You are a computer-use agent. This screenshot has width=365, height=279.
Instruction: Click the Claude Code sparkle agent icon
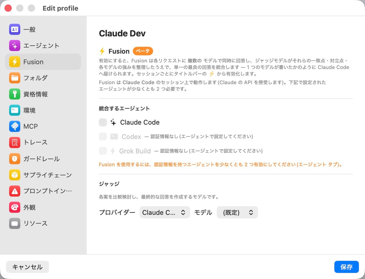[x=113, y=122]
